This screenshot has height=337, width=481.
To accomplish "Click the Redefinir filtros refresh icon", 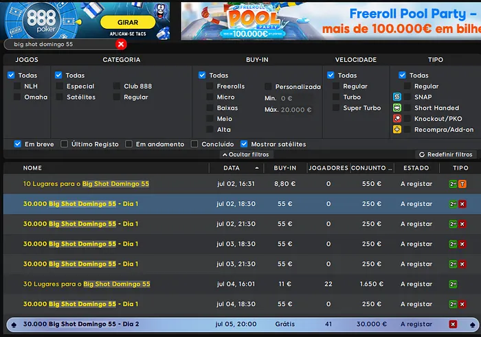I will (422, 154).
